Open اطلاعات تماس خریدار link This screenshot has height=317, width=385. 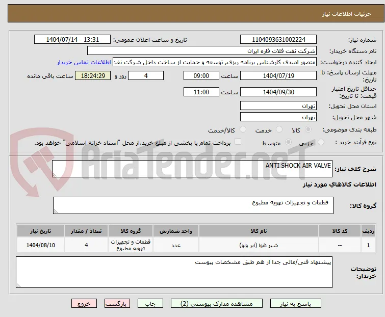[84, 62]
